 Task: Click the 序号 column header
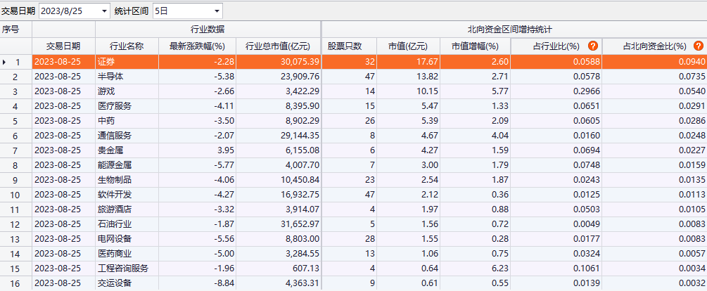click(x=11, y=30)
